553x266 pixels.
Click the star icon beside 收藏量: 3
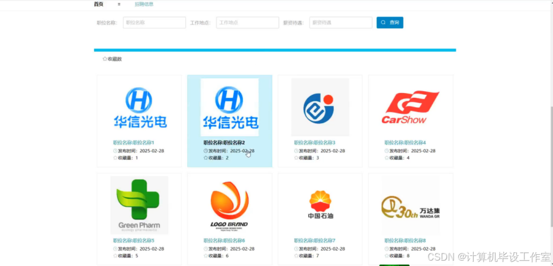[296, 158]
